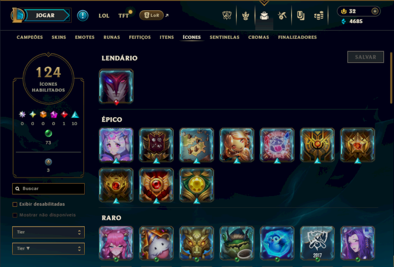Viewport: 394px width, 267px height.
Task: Open the Clash trophy icon in the top bar
Action: pyautogui.click(x=227, y=16)
